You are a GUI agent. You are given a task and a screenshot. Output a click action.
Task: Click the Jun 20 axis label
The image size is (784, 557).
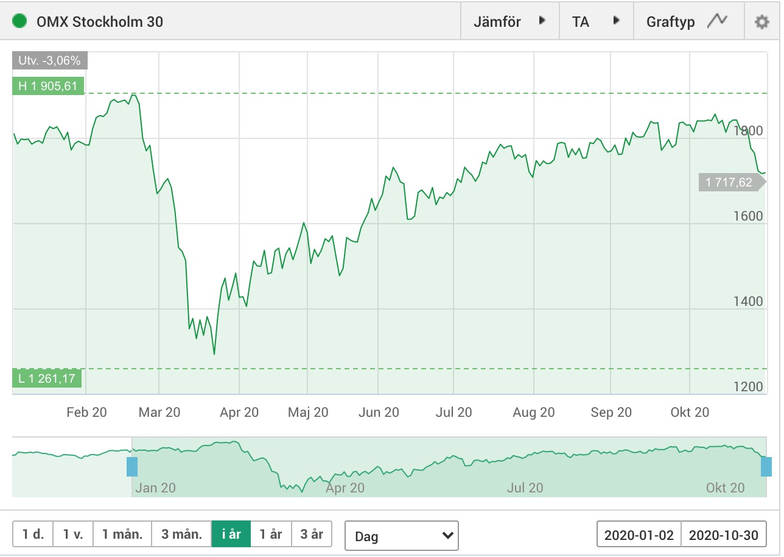click(379, 413)
